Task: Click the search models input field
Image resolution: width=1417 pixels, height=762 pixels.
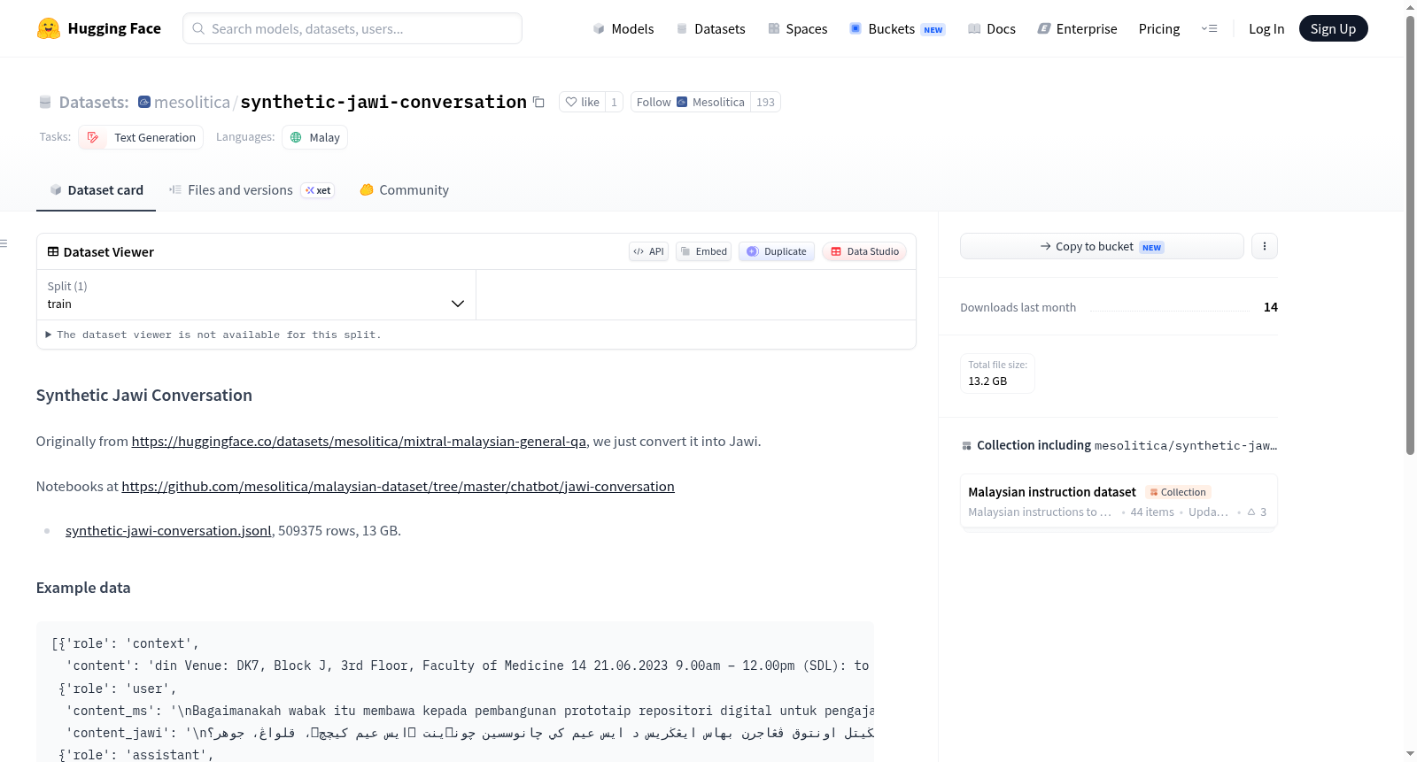Action: click(x=352, y=28)
